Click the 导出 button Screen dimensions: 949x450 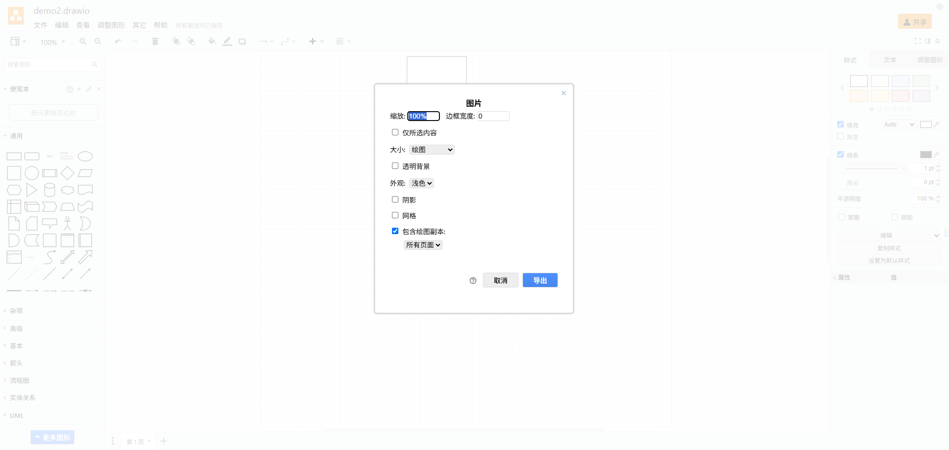pos(540,280)
